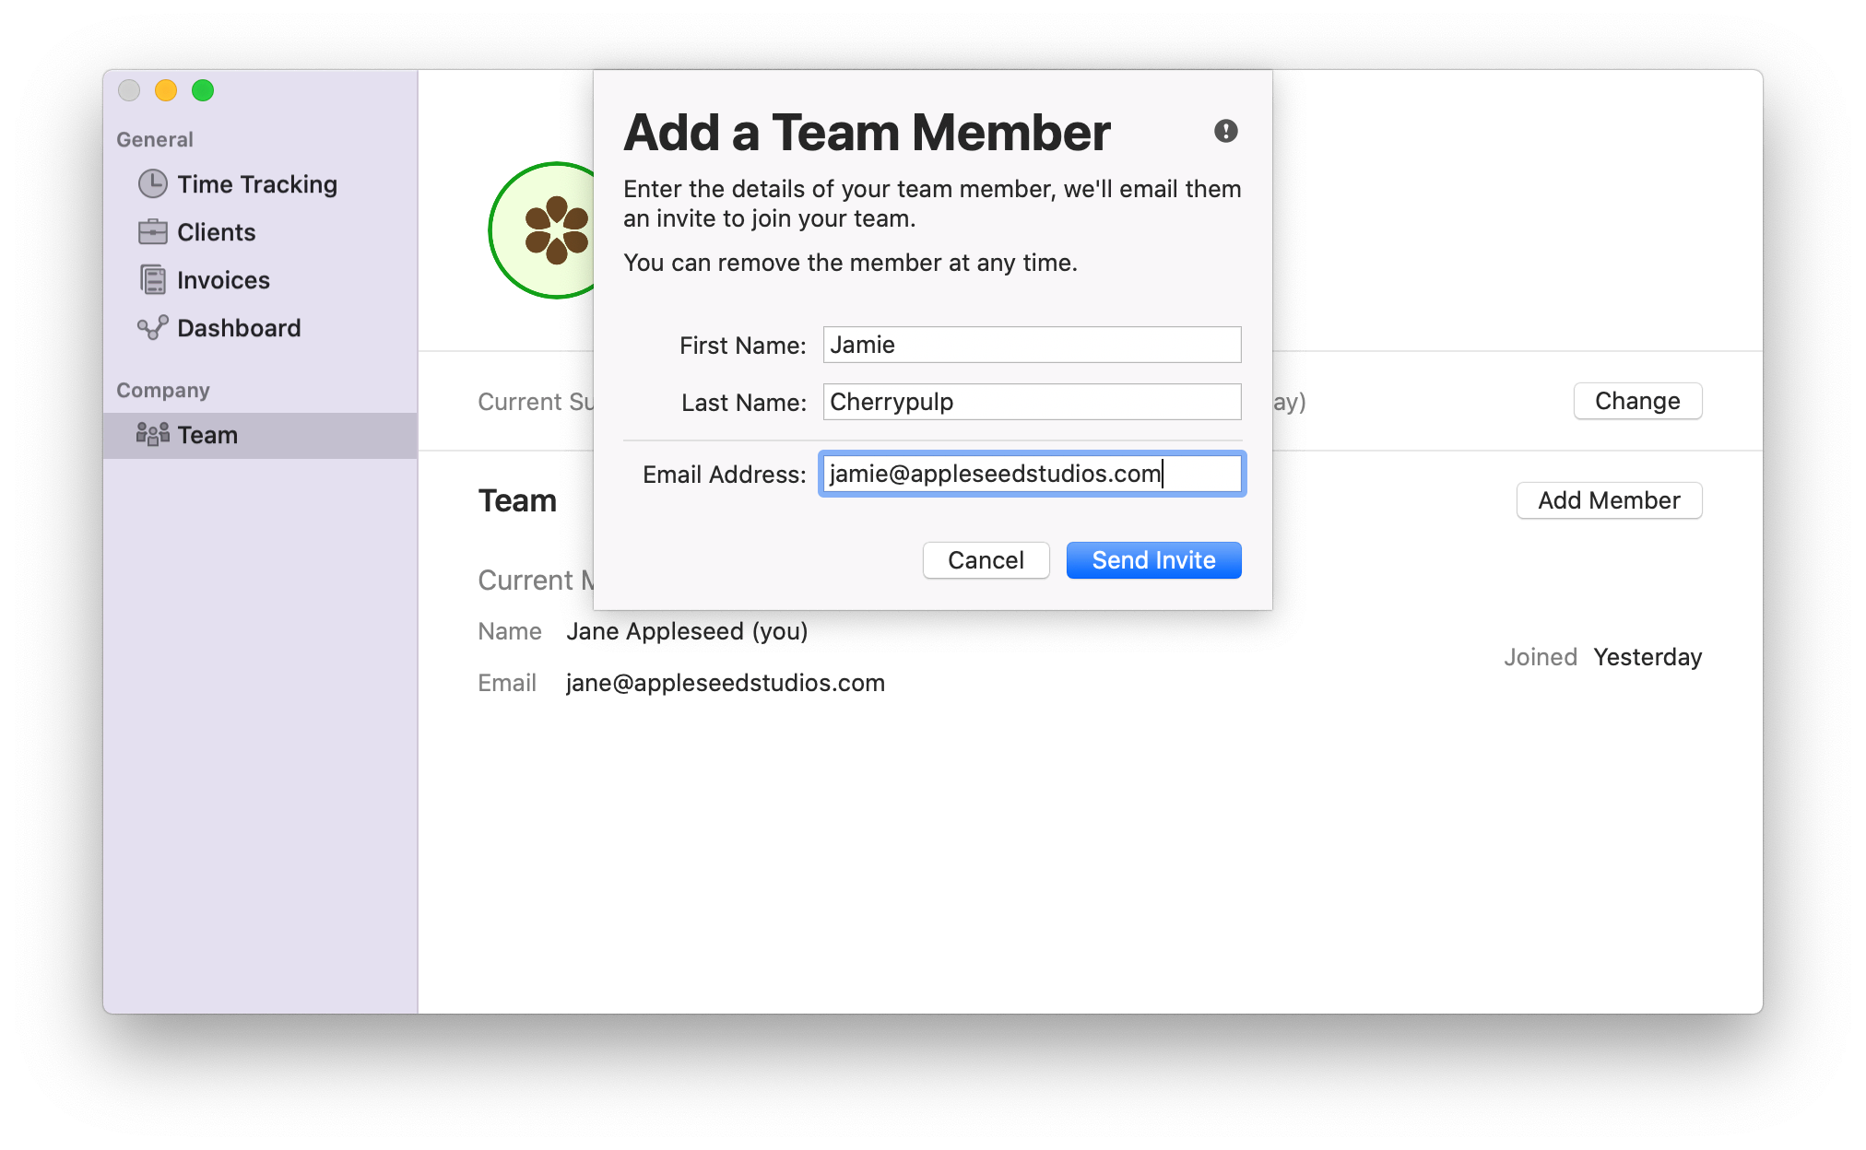Click the Invoices clipboard icon
Screen dimensions: 1866x1150
153,279
